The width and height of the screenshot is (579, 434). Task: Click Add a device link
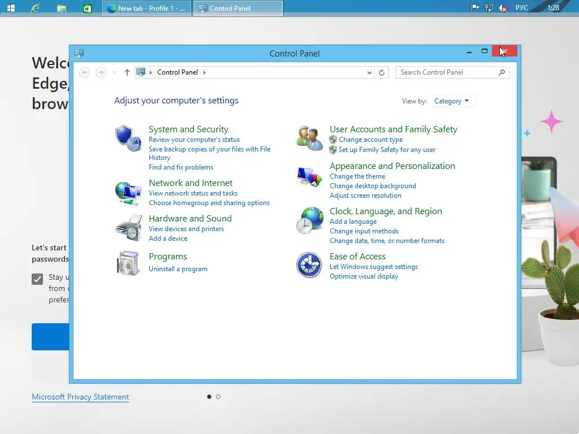(168, 238)
